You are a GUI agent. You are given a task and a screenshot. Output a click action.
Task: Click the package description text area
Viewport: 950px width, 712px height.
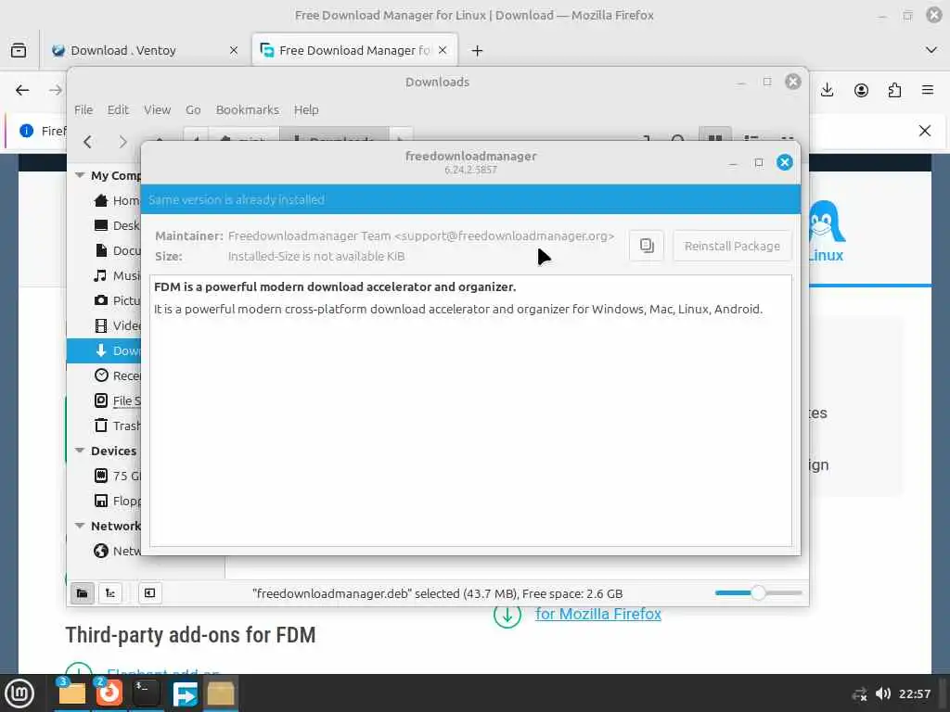tap(470, 411)
